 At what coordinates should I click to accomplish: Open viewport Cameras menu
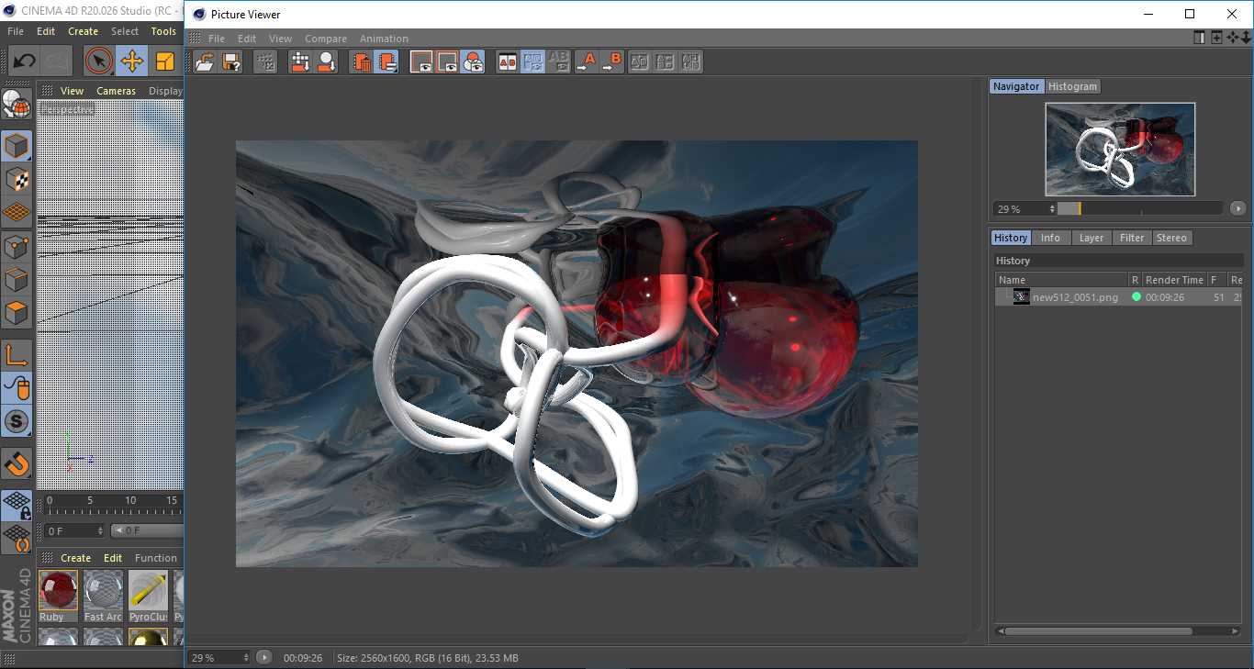tap(117, 91)
